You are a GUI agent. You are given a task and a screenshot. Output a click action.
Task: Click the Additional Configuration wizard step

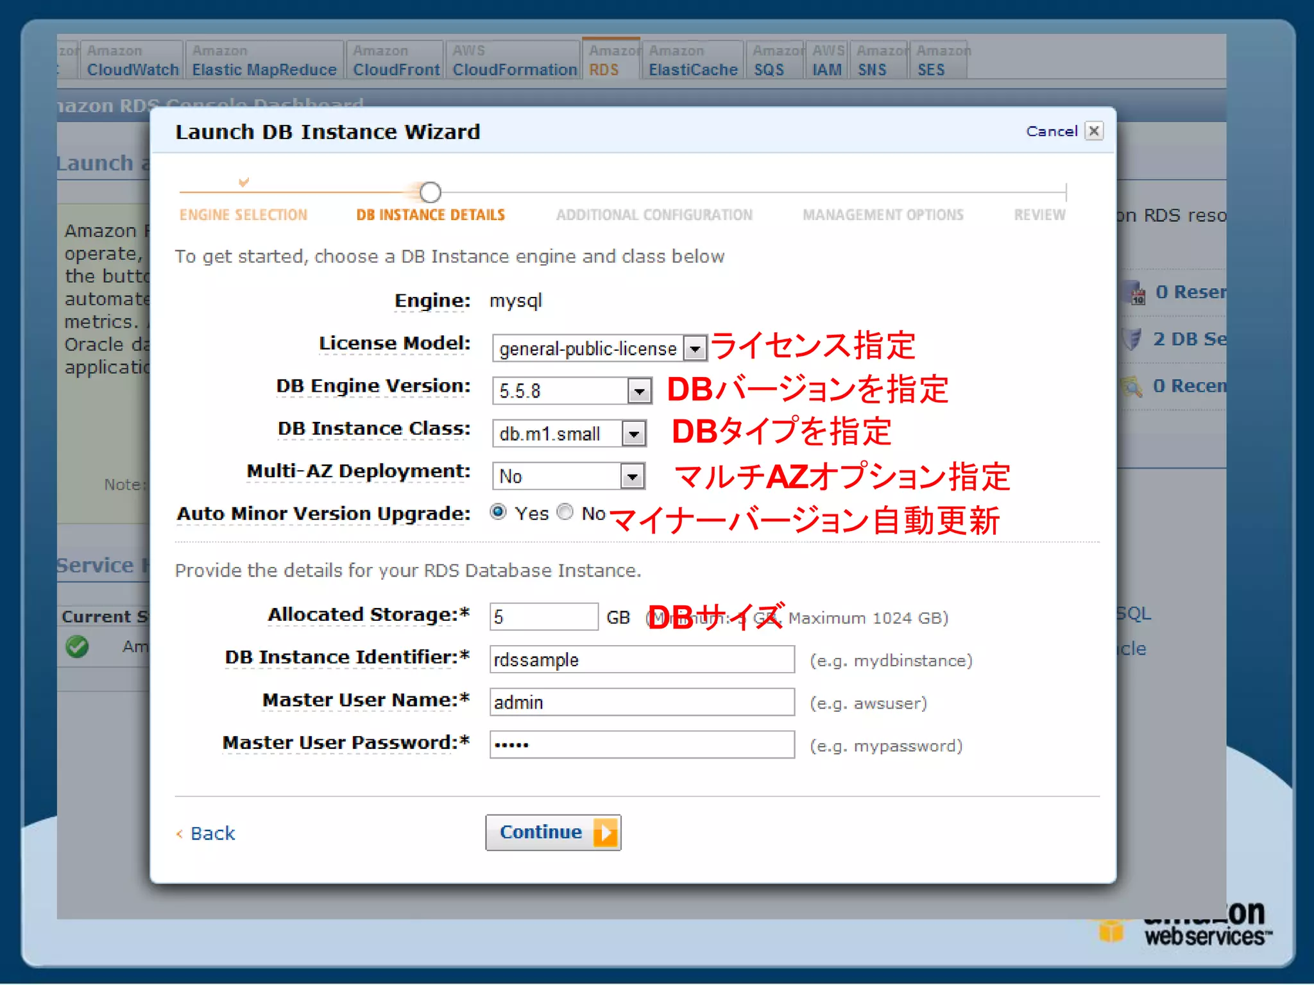(654, 215)
